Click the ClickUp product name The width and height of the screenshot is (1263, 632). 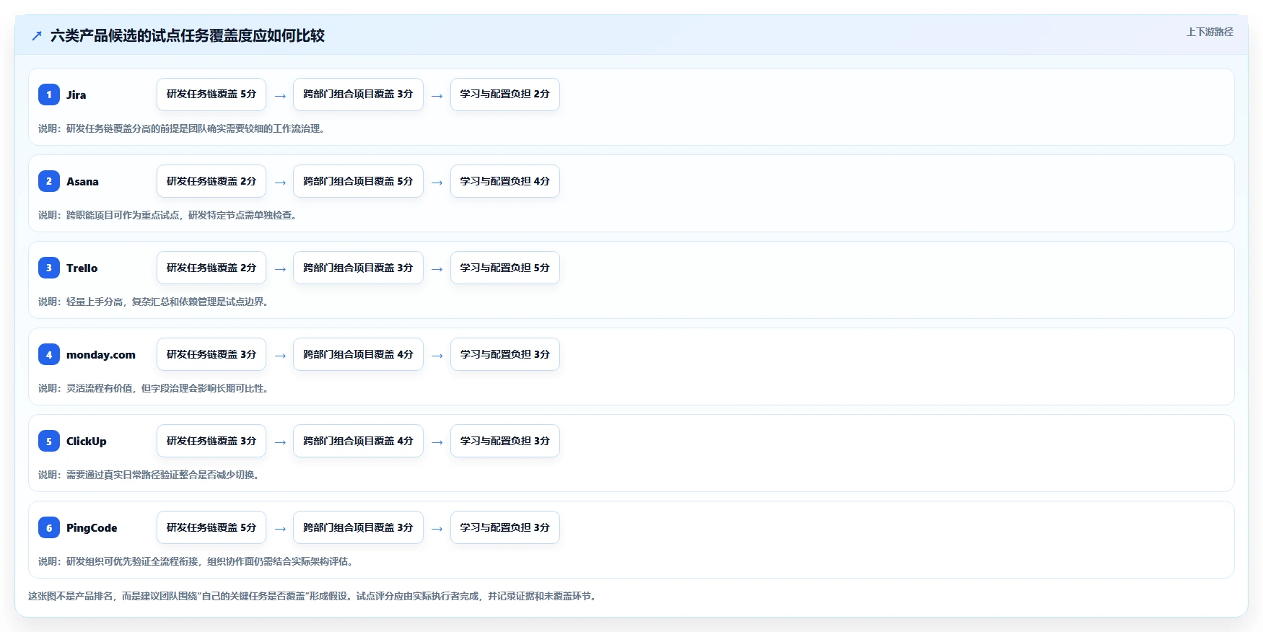[86, 441]
